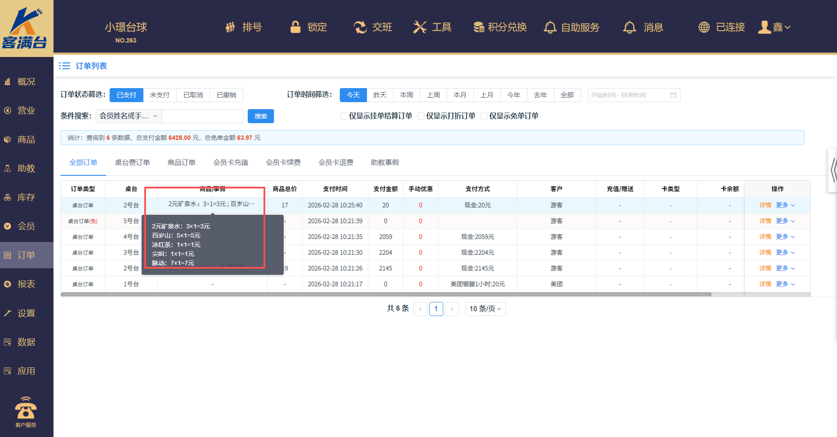Filter orders by 未支付 status
This screenshot has height=437, width=837.
point(160,95)
